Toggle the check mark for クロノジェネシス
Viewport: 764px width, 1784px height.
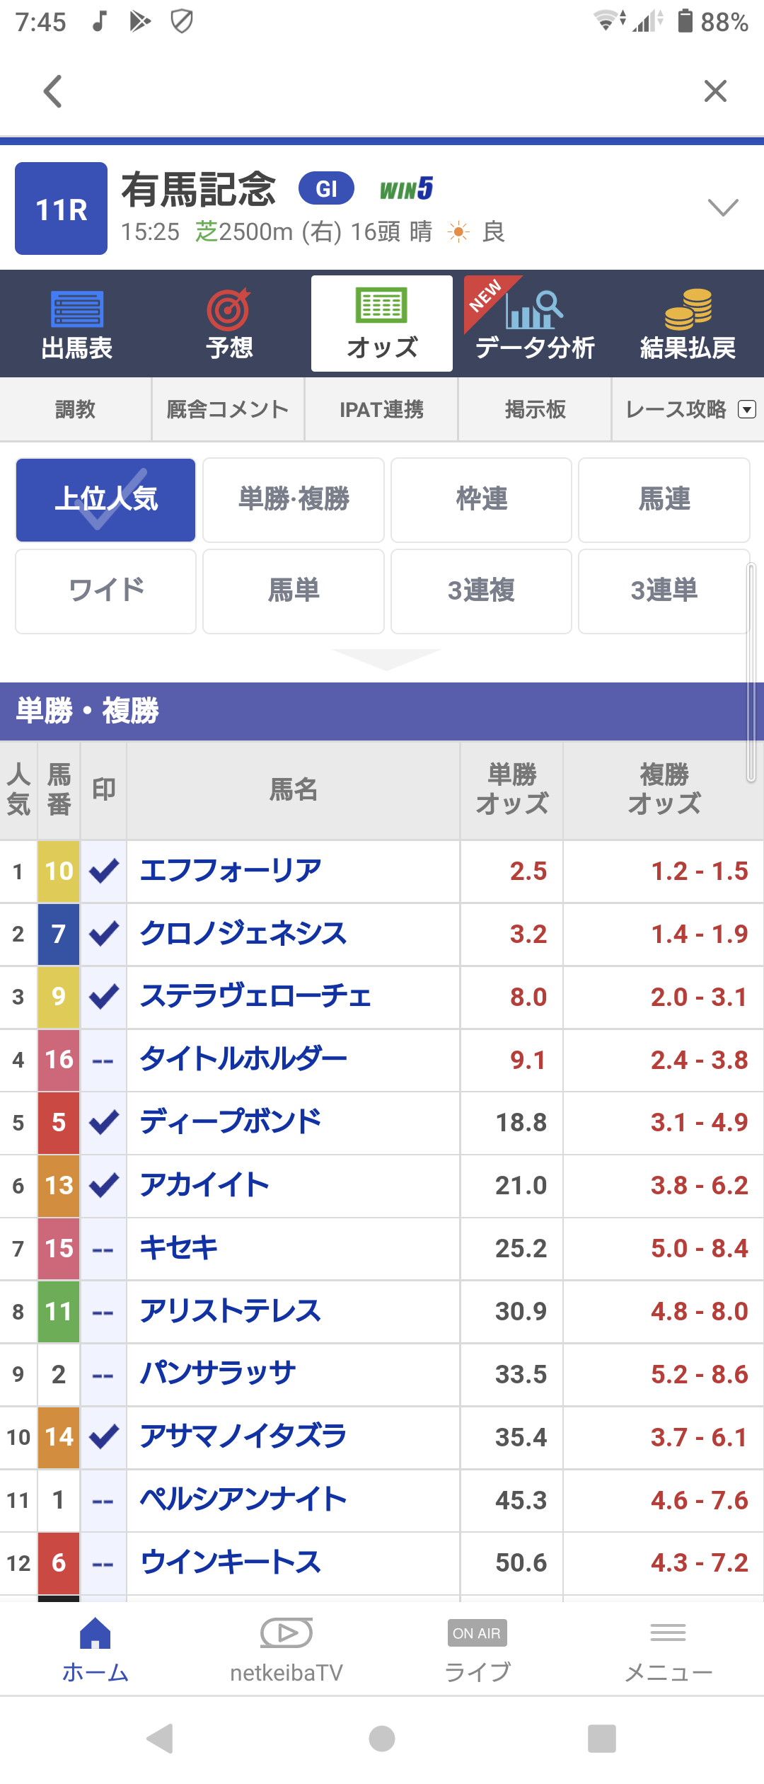click(104, 934)
